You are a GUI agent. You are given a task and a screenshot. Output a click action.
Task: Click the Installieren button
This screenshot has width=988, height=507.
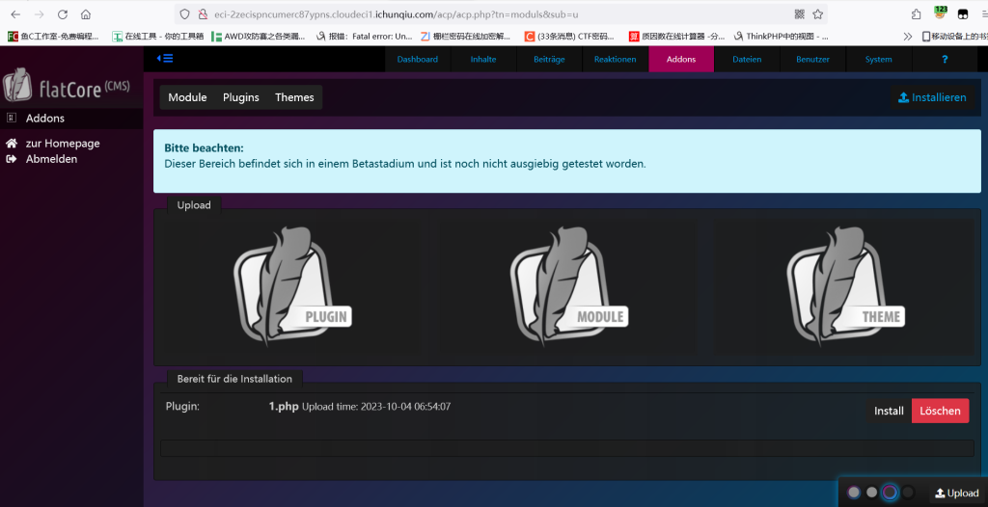click(932, 97)
